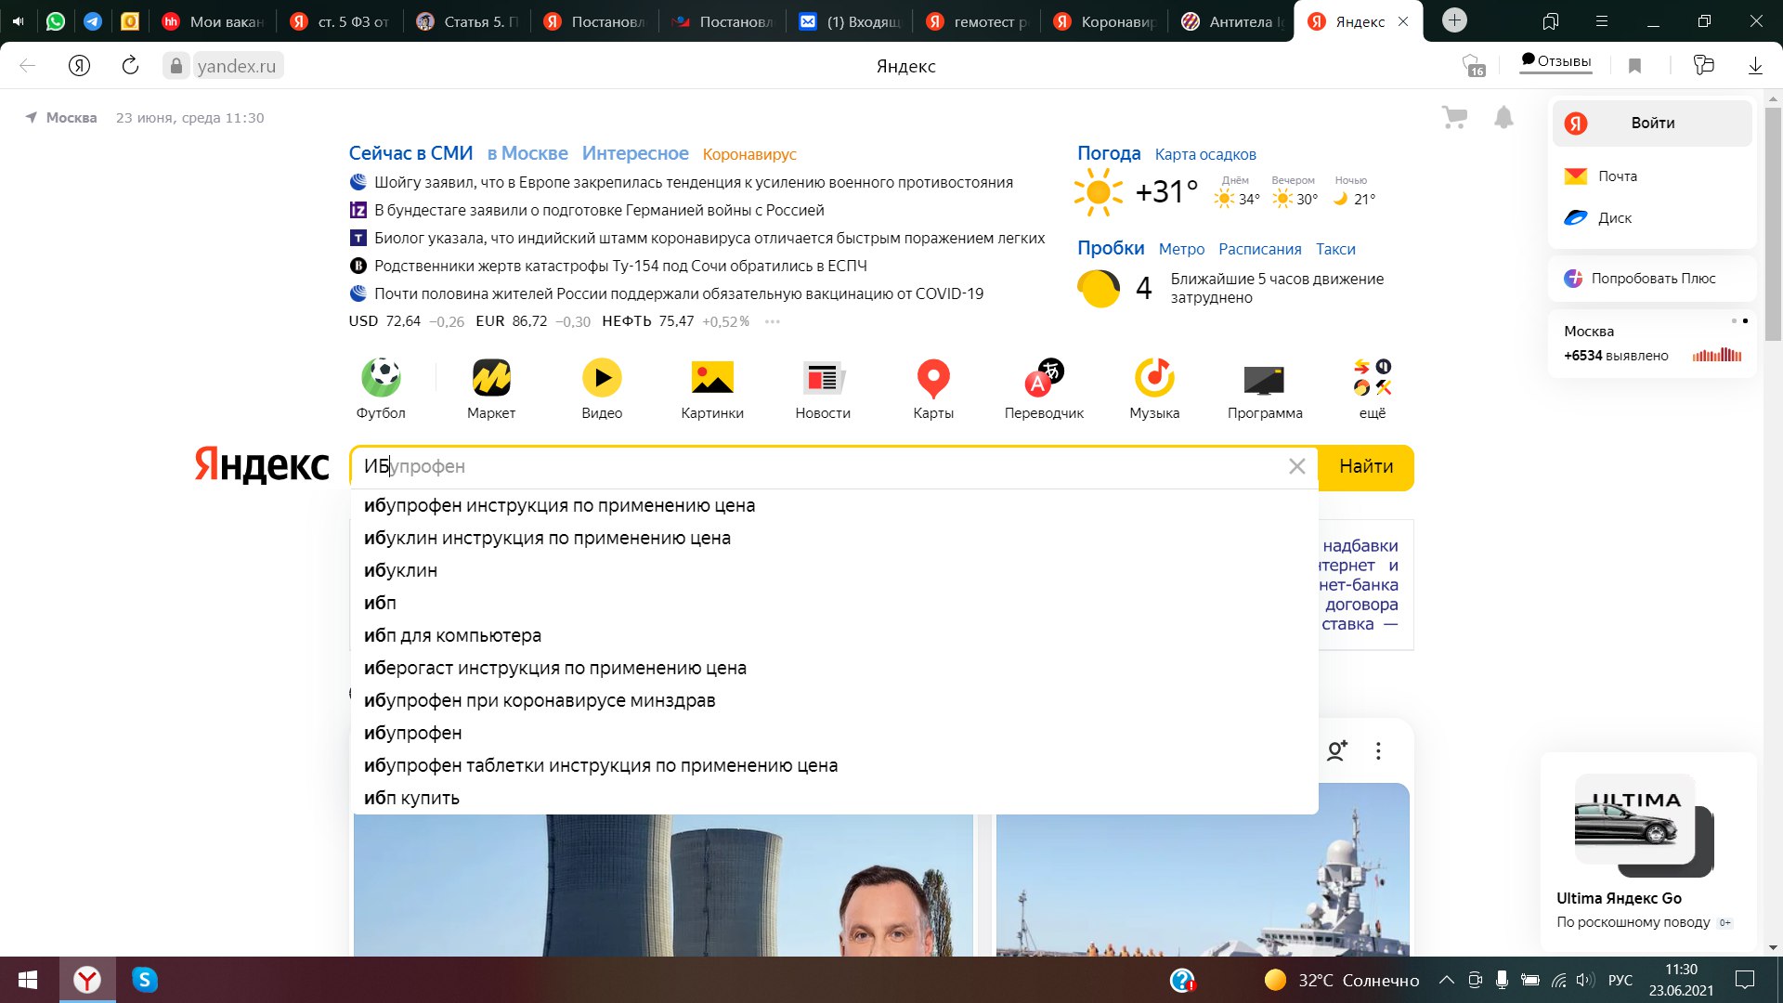The width and height of the screenshot is (1783, 1003).
Task: Open the Новости service icon
Action: (823, 388)
